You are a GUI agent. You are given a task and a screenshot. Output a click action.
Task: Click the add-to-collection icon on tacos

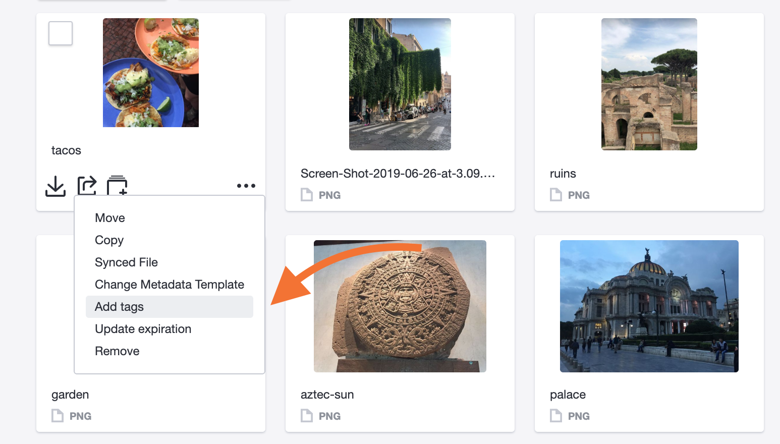(117, 186)
